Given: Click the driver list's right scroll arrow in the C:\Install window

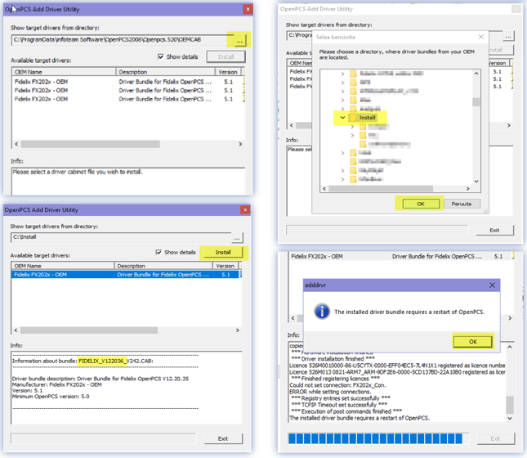Looking at the screenshot, I should [x=237, y=330].
